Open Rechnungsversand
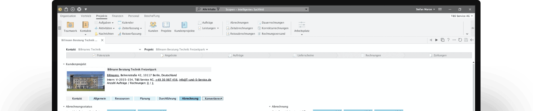 (x=271, y=34)
